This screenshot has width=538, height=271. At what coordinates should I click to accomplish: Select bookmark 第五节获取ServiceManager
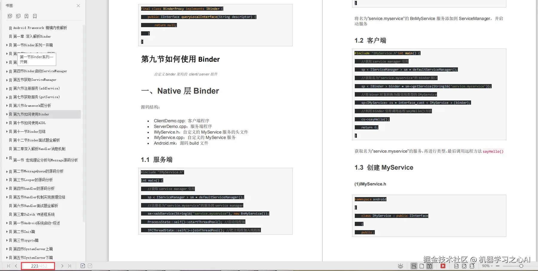click(x=35, y=80)
